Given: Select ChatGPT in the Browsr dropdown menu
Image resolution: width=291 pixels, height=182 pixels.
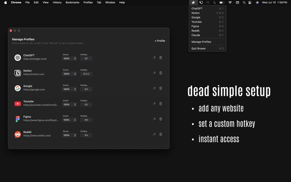Looking at the screenshot, I should pos(207,8).
